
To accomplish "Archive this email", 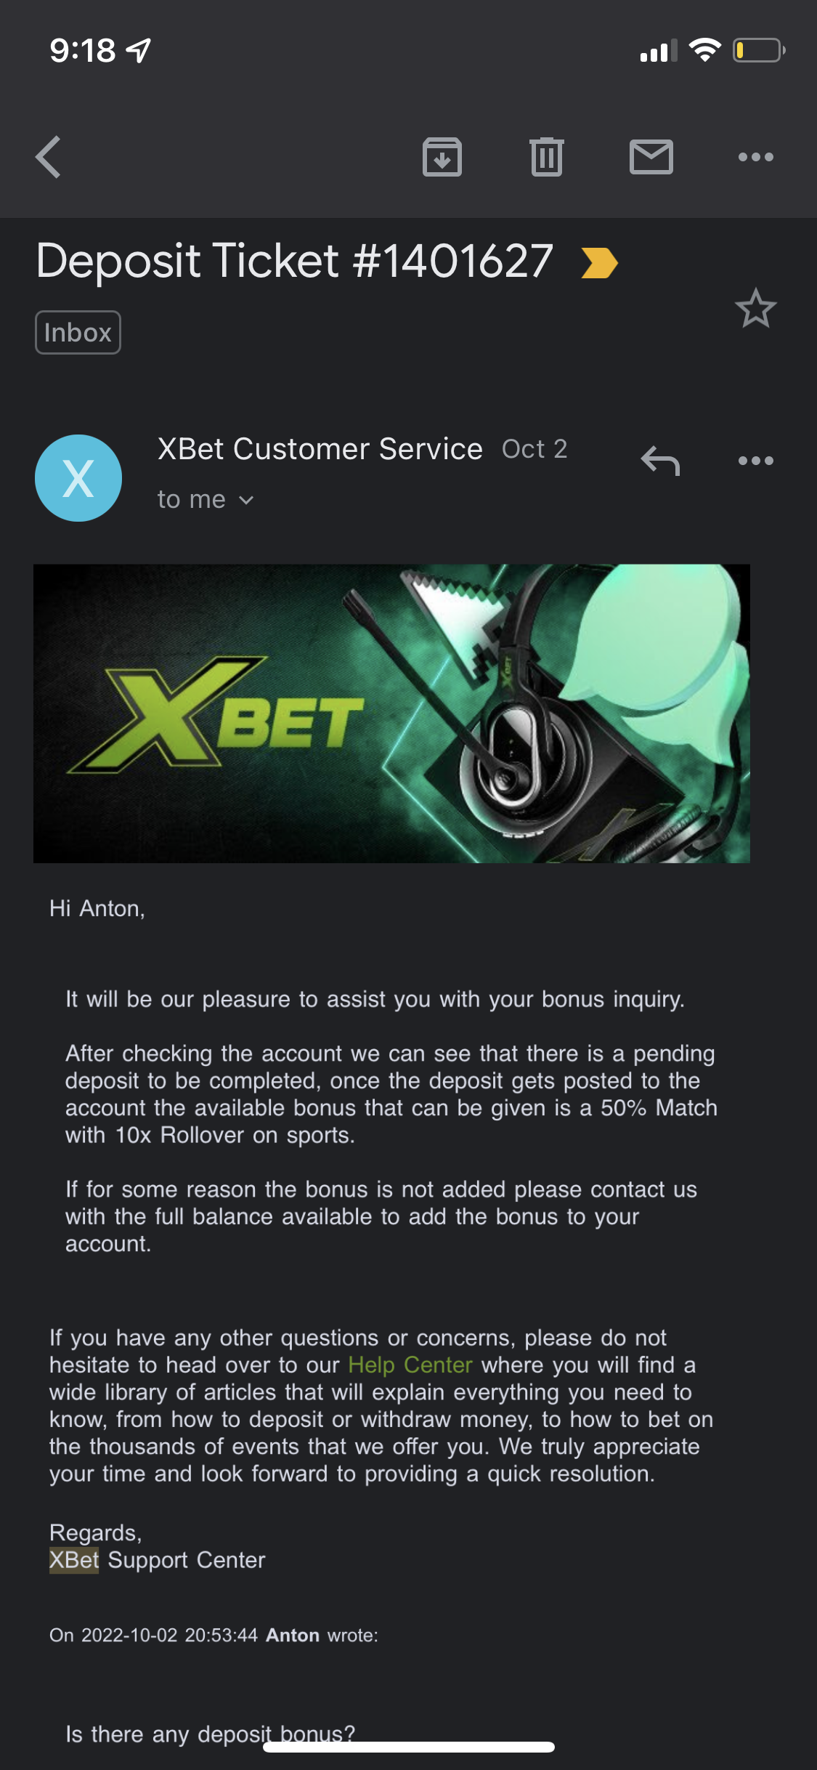I will pyautogui.click(x=442, y=157).
